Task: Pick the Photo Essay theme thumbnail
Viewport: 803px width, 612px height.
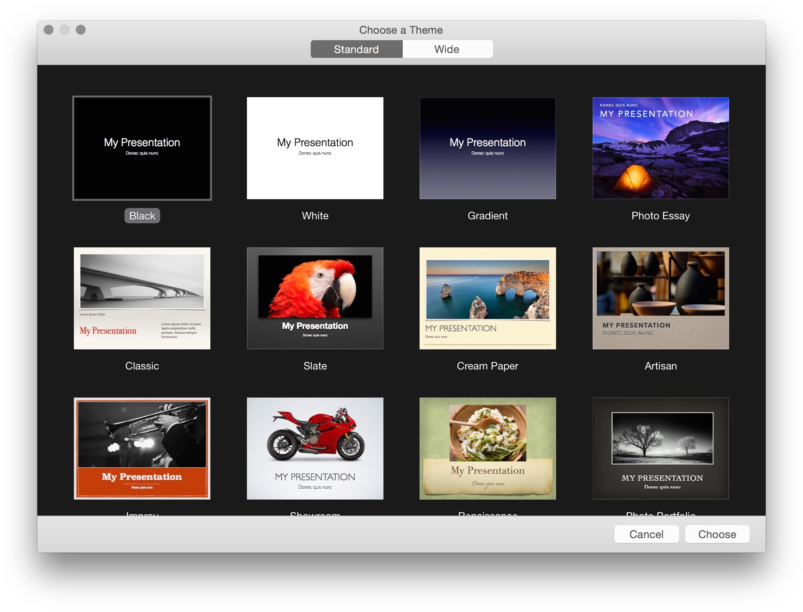Action: point(661,148)
